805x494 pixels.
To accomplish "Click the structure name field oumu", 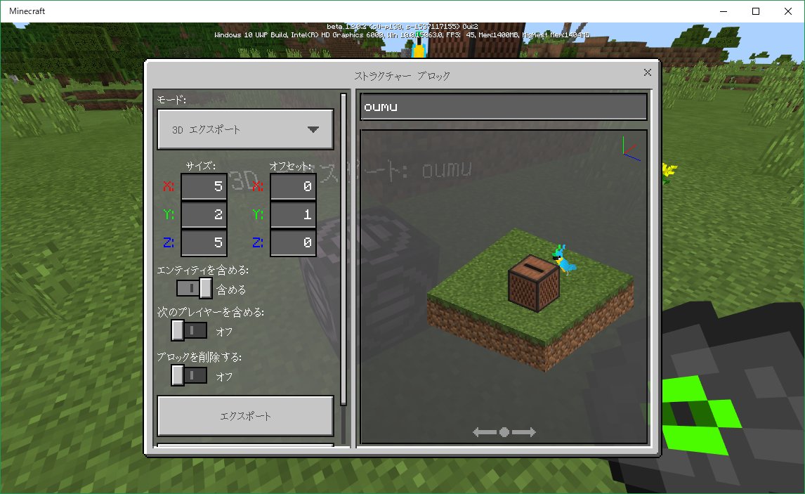I will 504,107.
